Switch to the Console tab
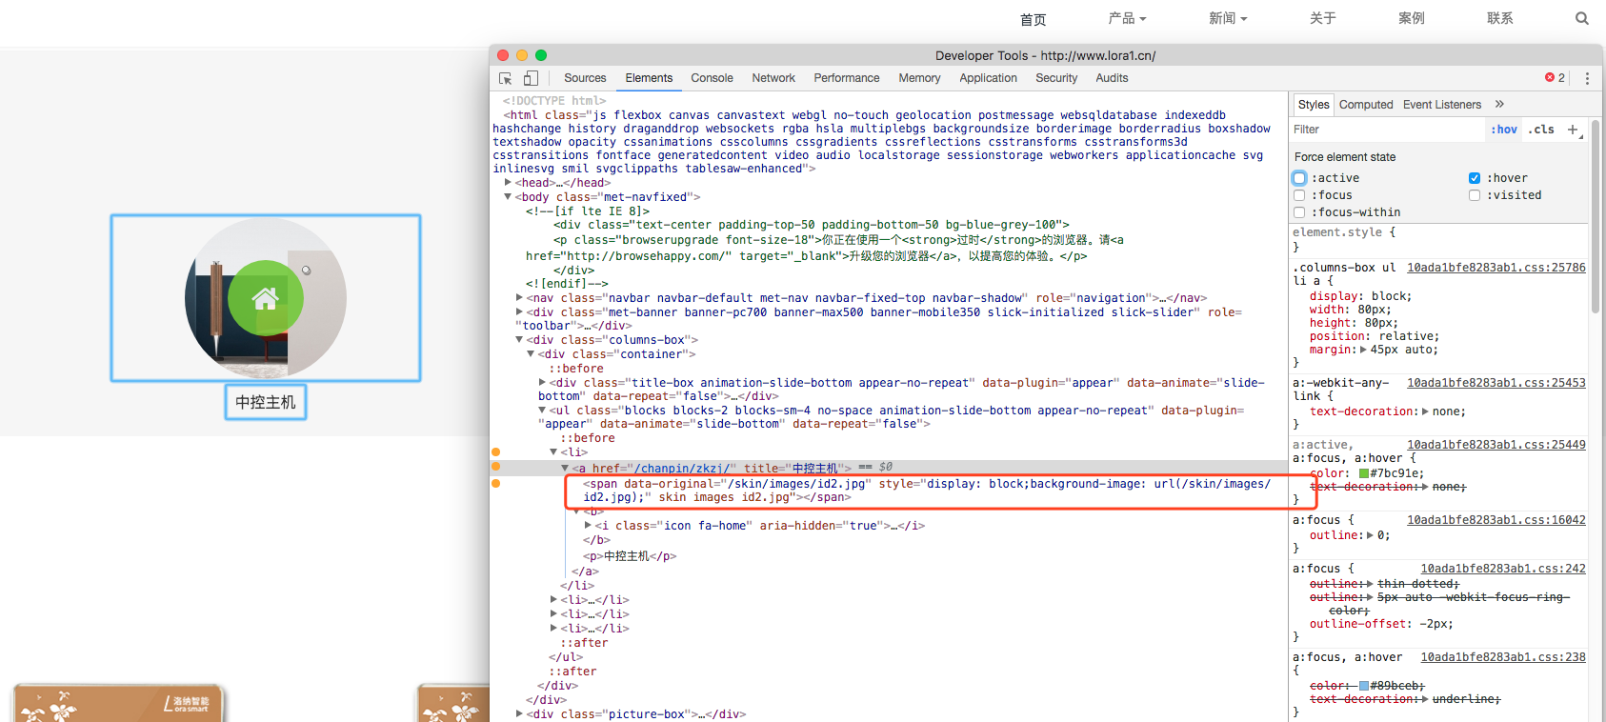 pos(712,78)
